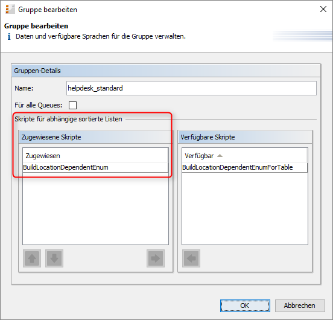
Task: Click into the Name field helpdesk_standard
Action: pyautogui.click(x=191, y=88)
